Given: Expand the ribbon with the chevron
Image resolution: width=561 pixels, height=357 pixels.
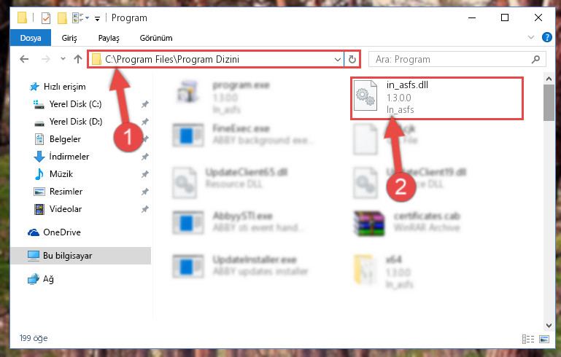Looking at the screenshot, I should [531, 37].
